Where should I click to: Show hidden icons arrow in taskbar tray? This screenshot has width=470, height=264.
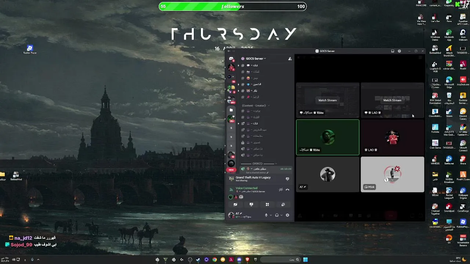click(38, 260)
